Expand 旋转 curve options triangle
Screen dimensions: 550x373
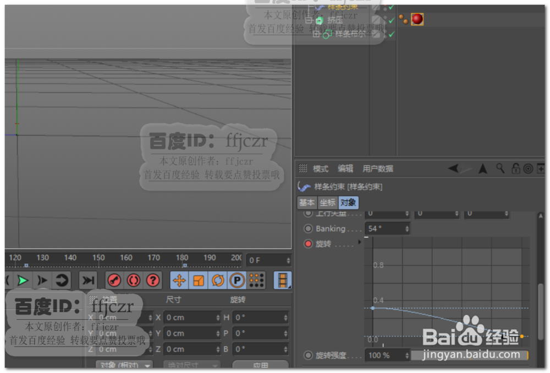(359, 242)
